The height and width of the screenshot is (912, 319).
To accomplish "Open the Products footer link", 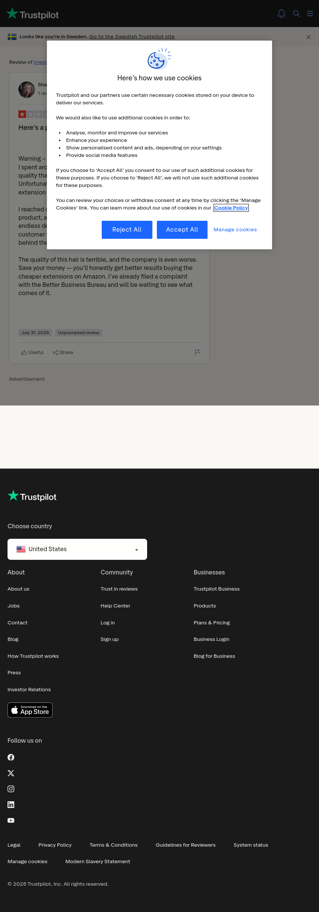I will 205,606.
